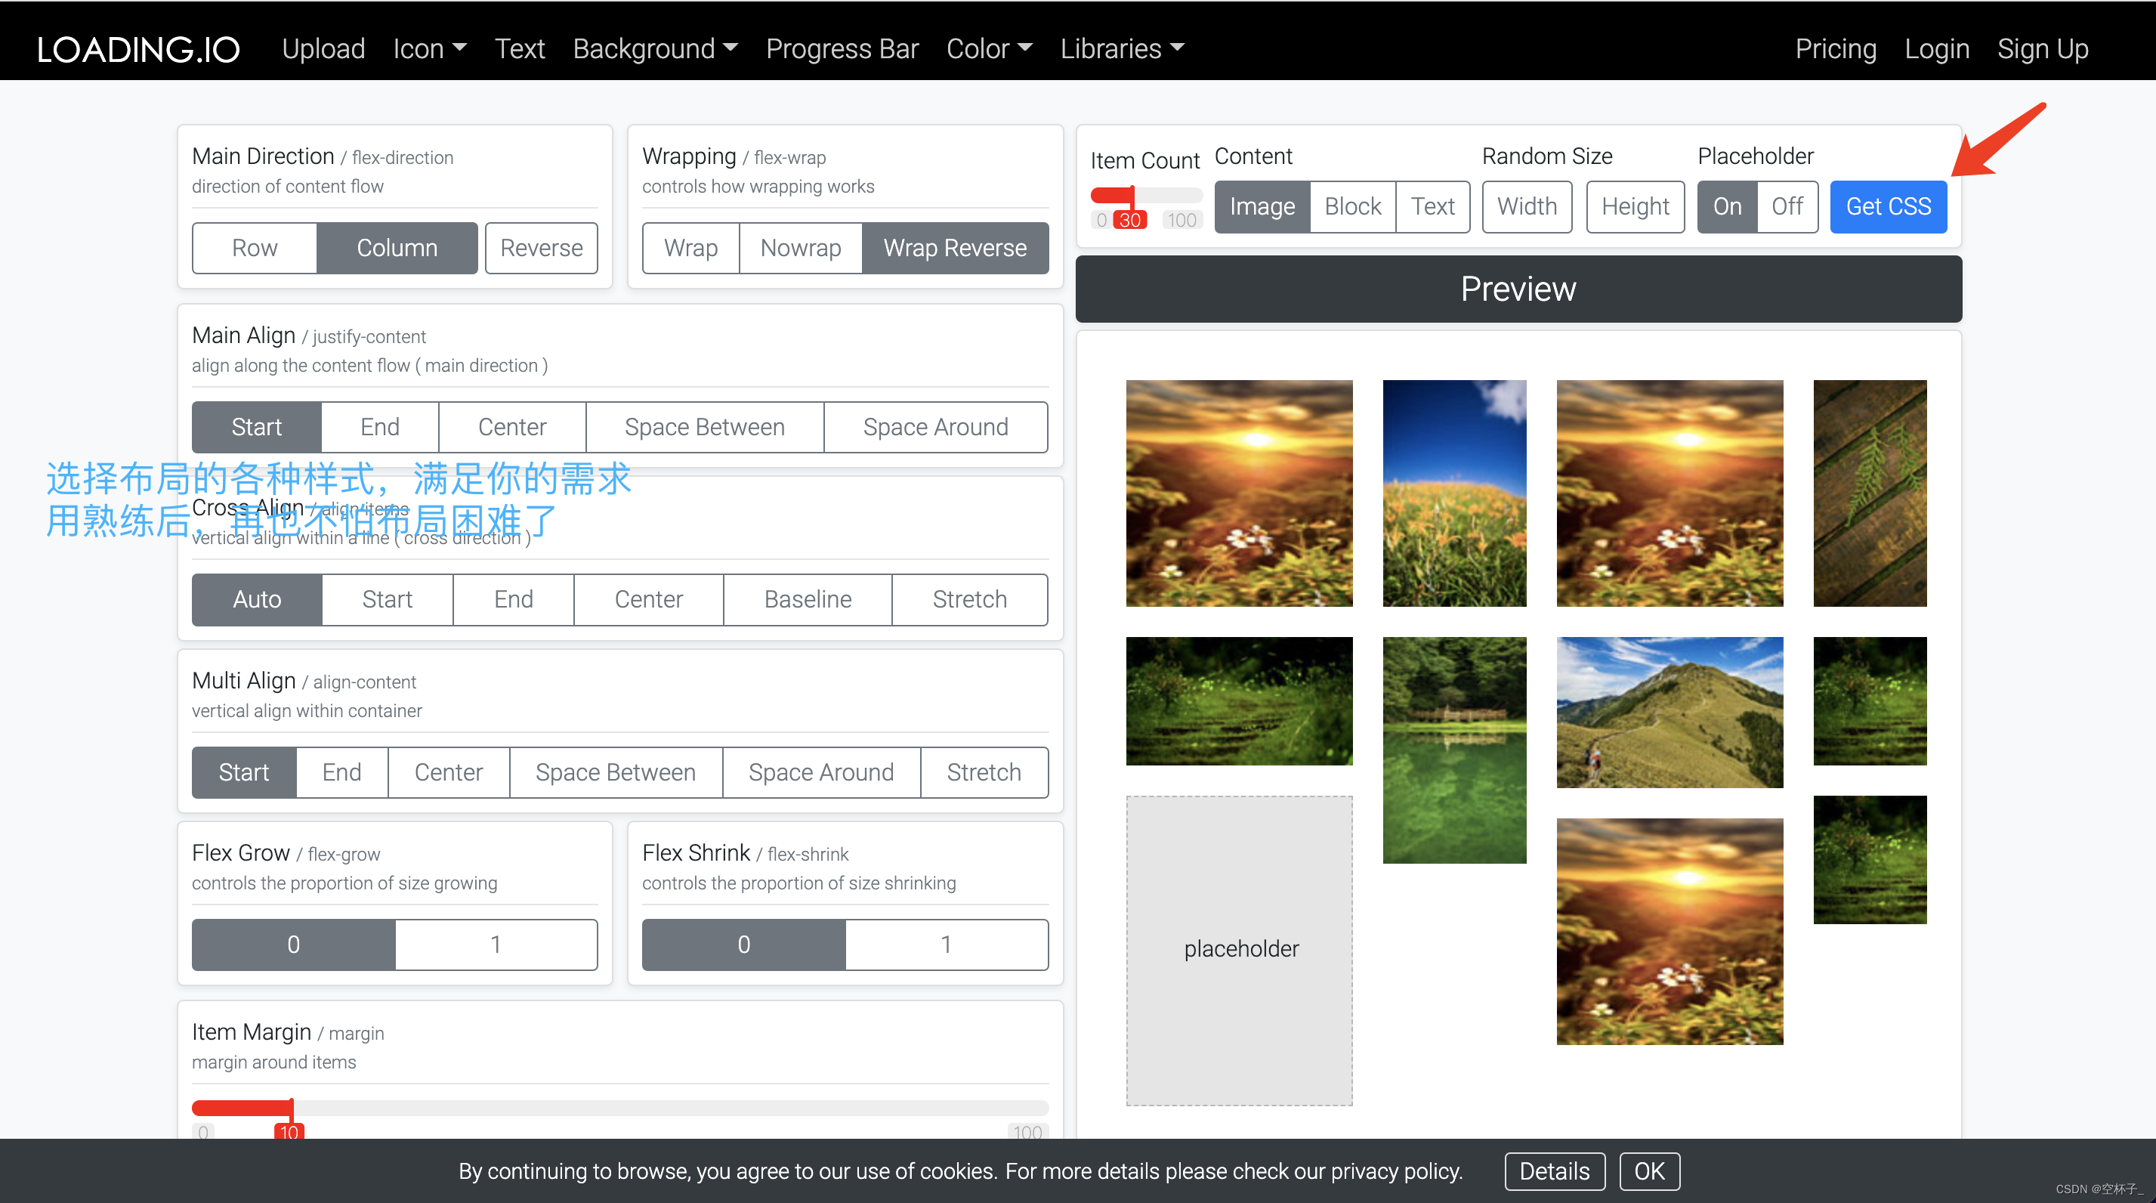Screen dimensions: 2156x1203
Task: Set Flex Grow to 1
Action: pyautogui.click(x=496, y=945)
